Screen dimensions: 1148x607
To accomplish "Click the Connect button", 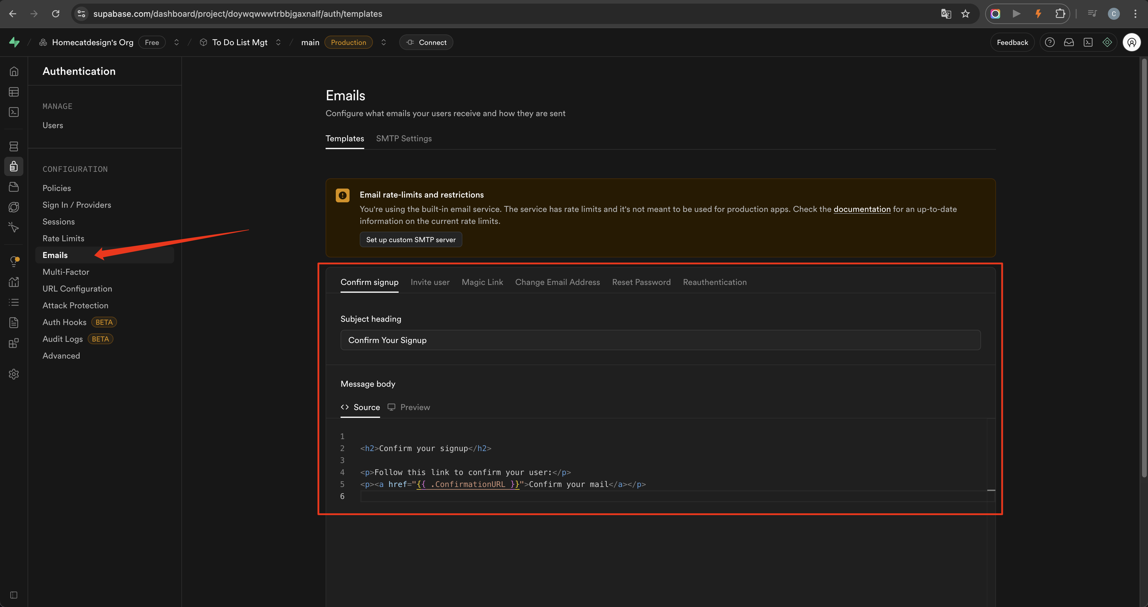I will tap(426, 42).
